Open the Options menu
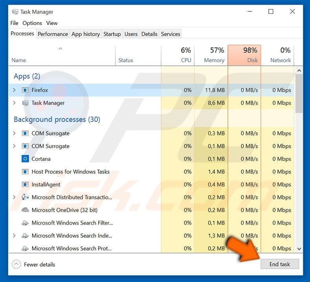This screenshot has width=310, height=282. coord(32,23)
